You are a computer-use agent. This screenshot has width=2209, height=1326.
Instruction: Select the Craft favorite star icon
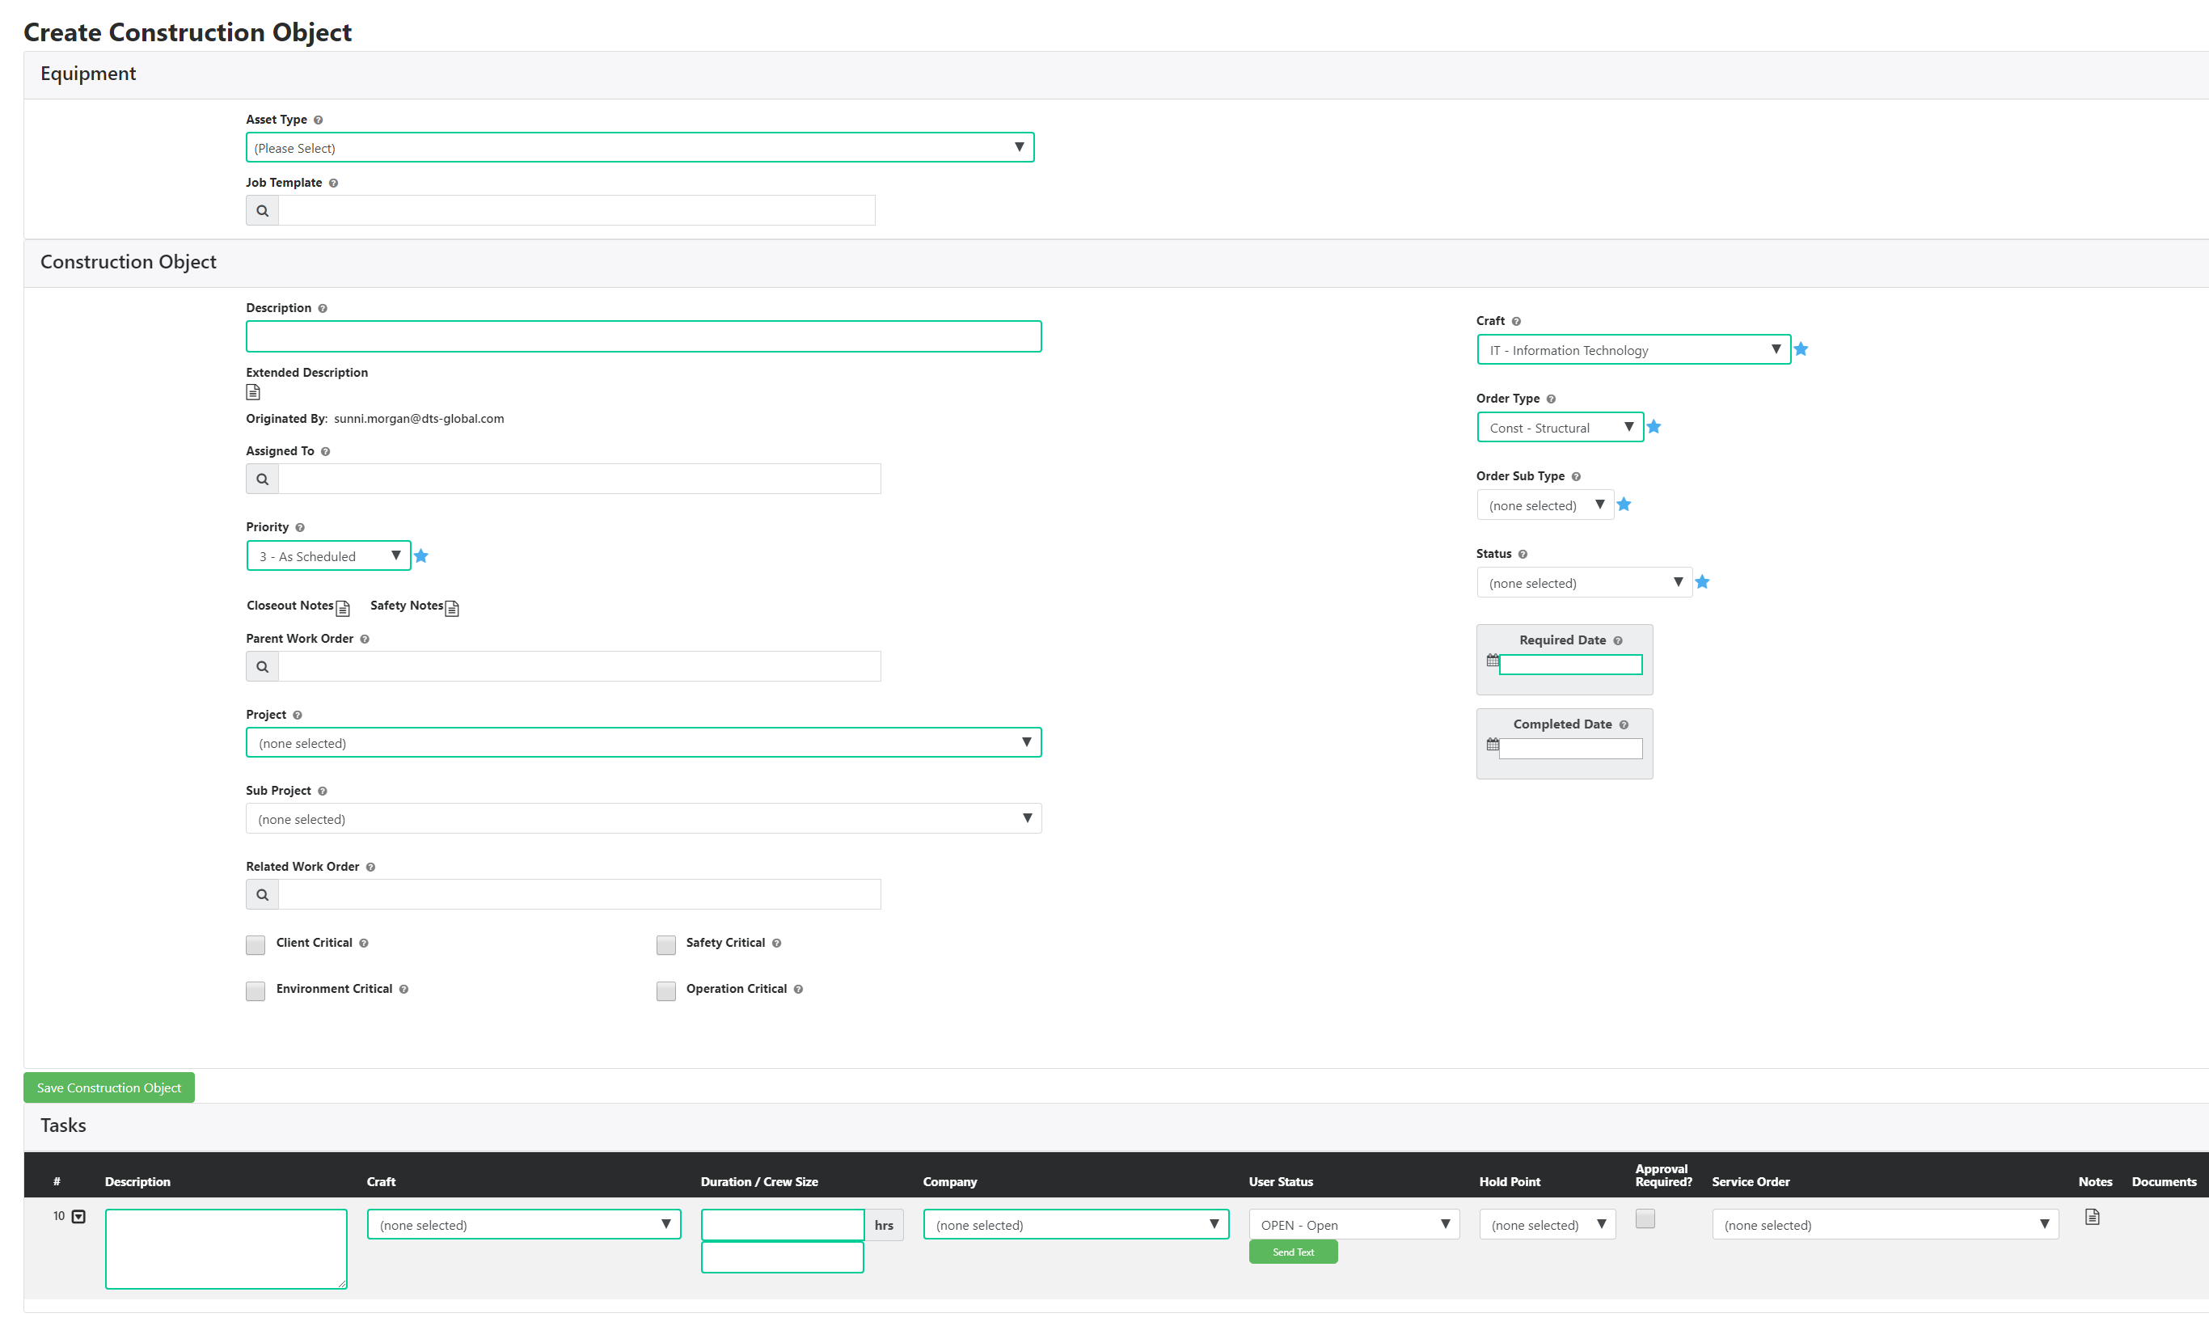point(1801,349)
